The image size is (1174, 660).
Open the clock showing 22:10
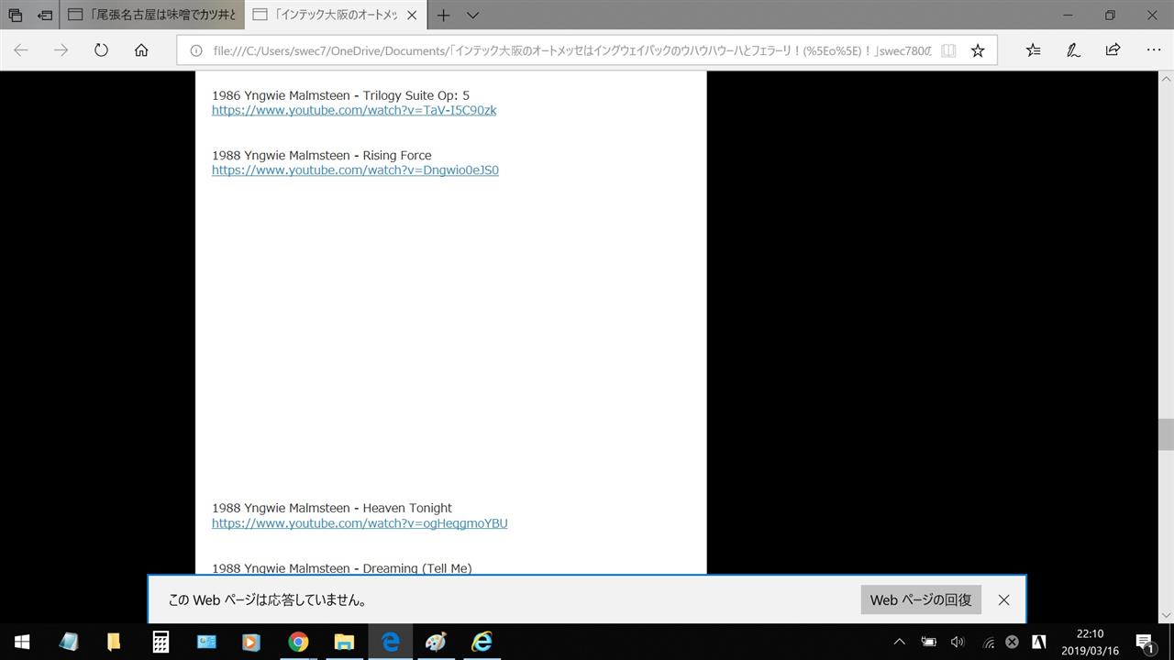(1091, 642)
